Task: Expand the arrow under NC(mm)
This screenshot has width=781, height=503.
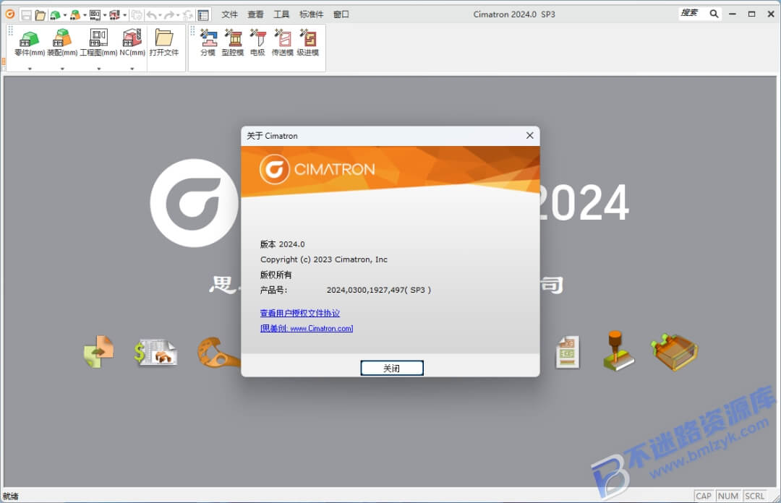Action: point(132,68)
